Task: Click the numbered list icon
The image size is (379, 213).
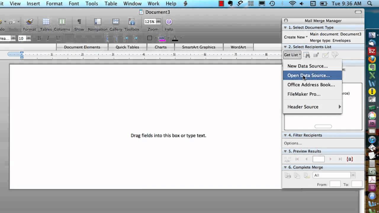Action: 108,38
